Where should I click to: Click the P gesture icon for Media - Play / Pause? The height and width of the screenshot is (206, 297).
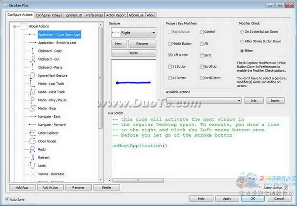pyautogui.click(x=32, y=100)
